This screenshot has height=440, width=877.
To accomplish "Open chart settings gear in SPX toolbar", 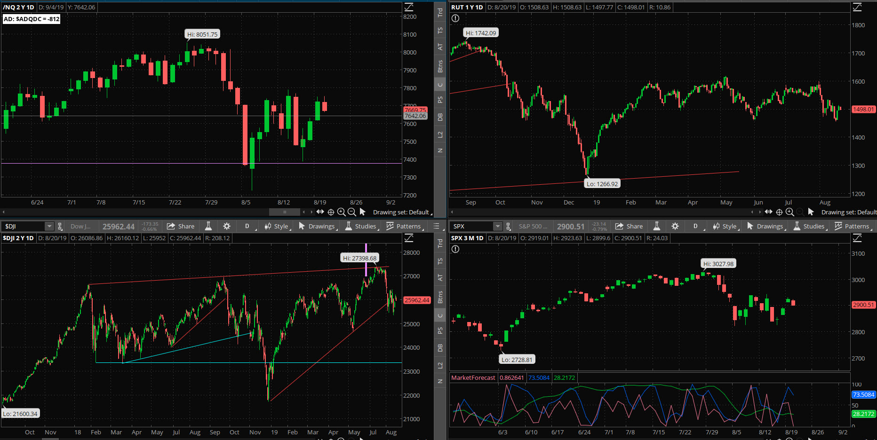I will (675, 226).
